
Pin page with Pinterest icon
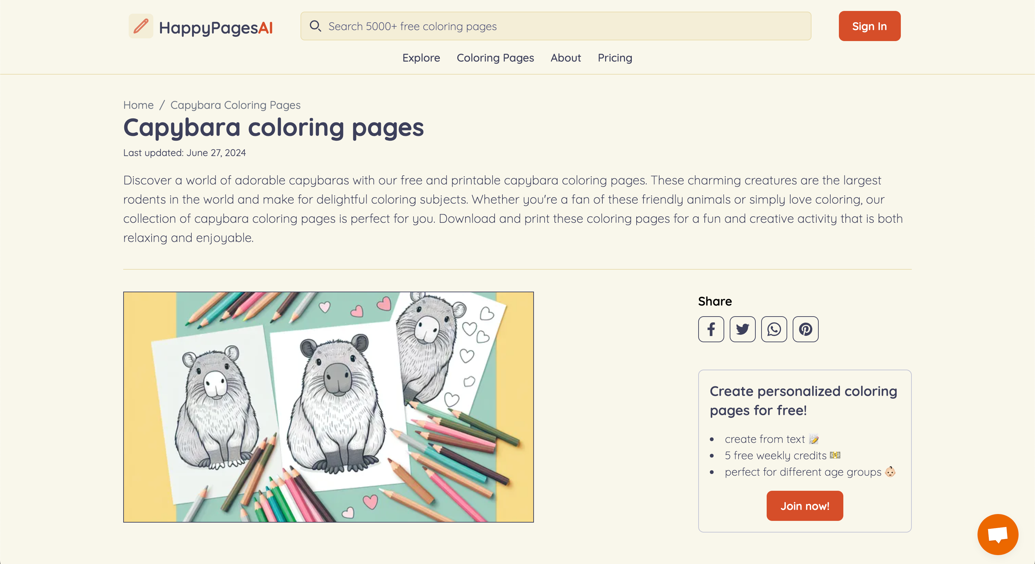coord(805,329)
